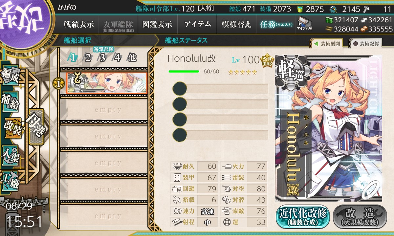394x236 pixels.
Task: Switch to fleet tab 4
Action: (x=118, y=58)
